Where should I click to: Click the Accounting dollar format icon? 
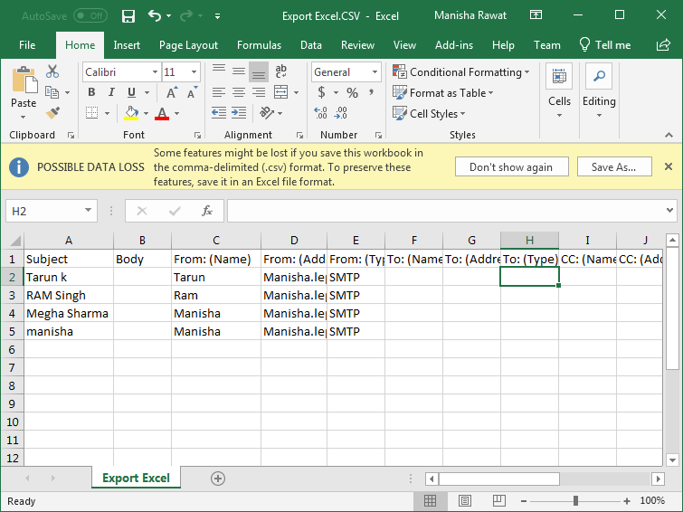(x=321, y=92)
